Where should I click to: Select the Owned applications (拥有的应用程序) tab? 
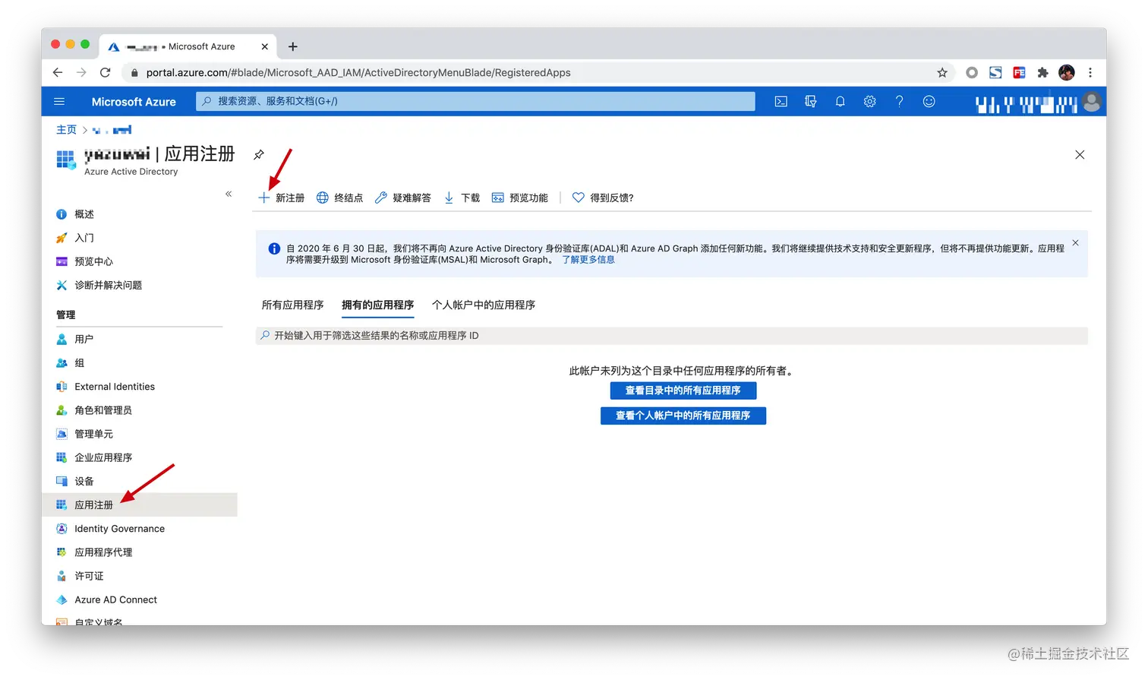pos(377,305)
